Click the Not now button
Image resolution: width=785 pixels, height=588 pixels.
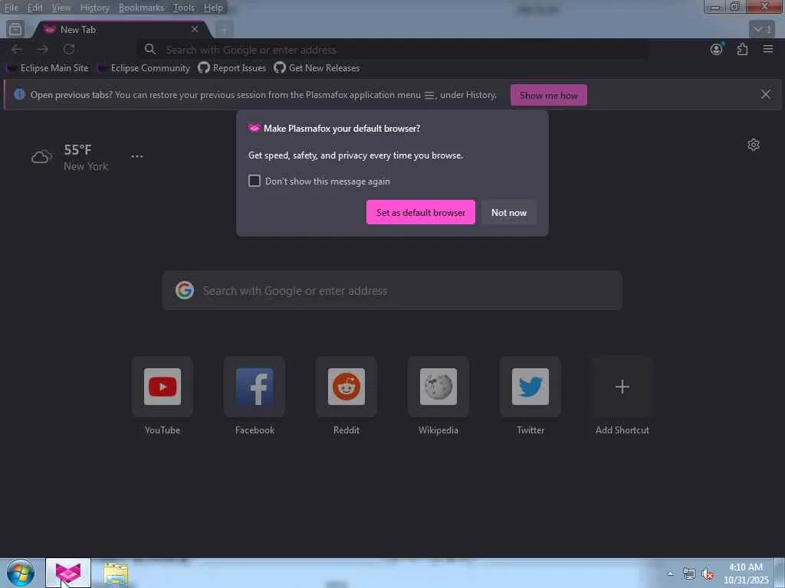[x=509, y=213]
